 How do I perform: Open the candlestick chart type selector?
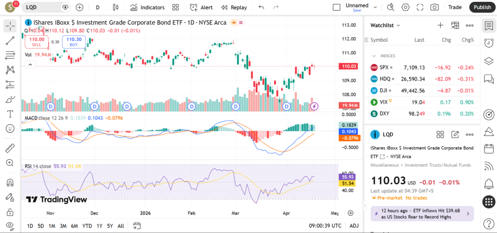(116, 7)
